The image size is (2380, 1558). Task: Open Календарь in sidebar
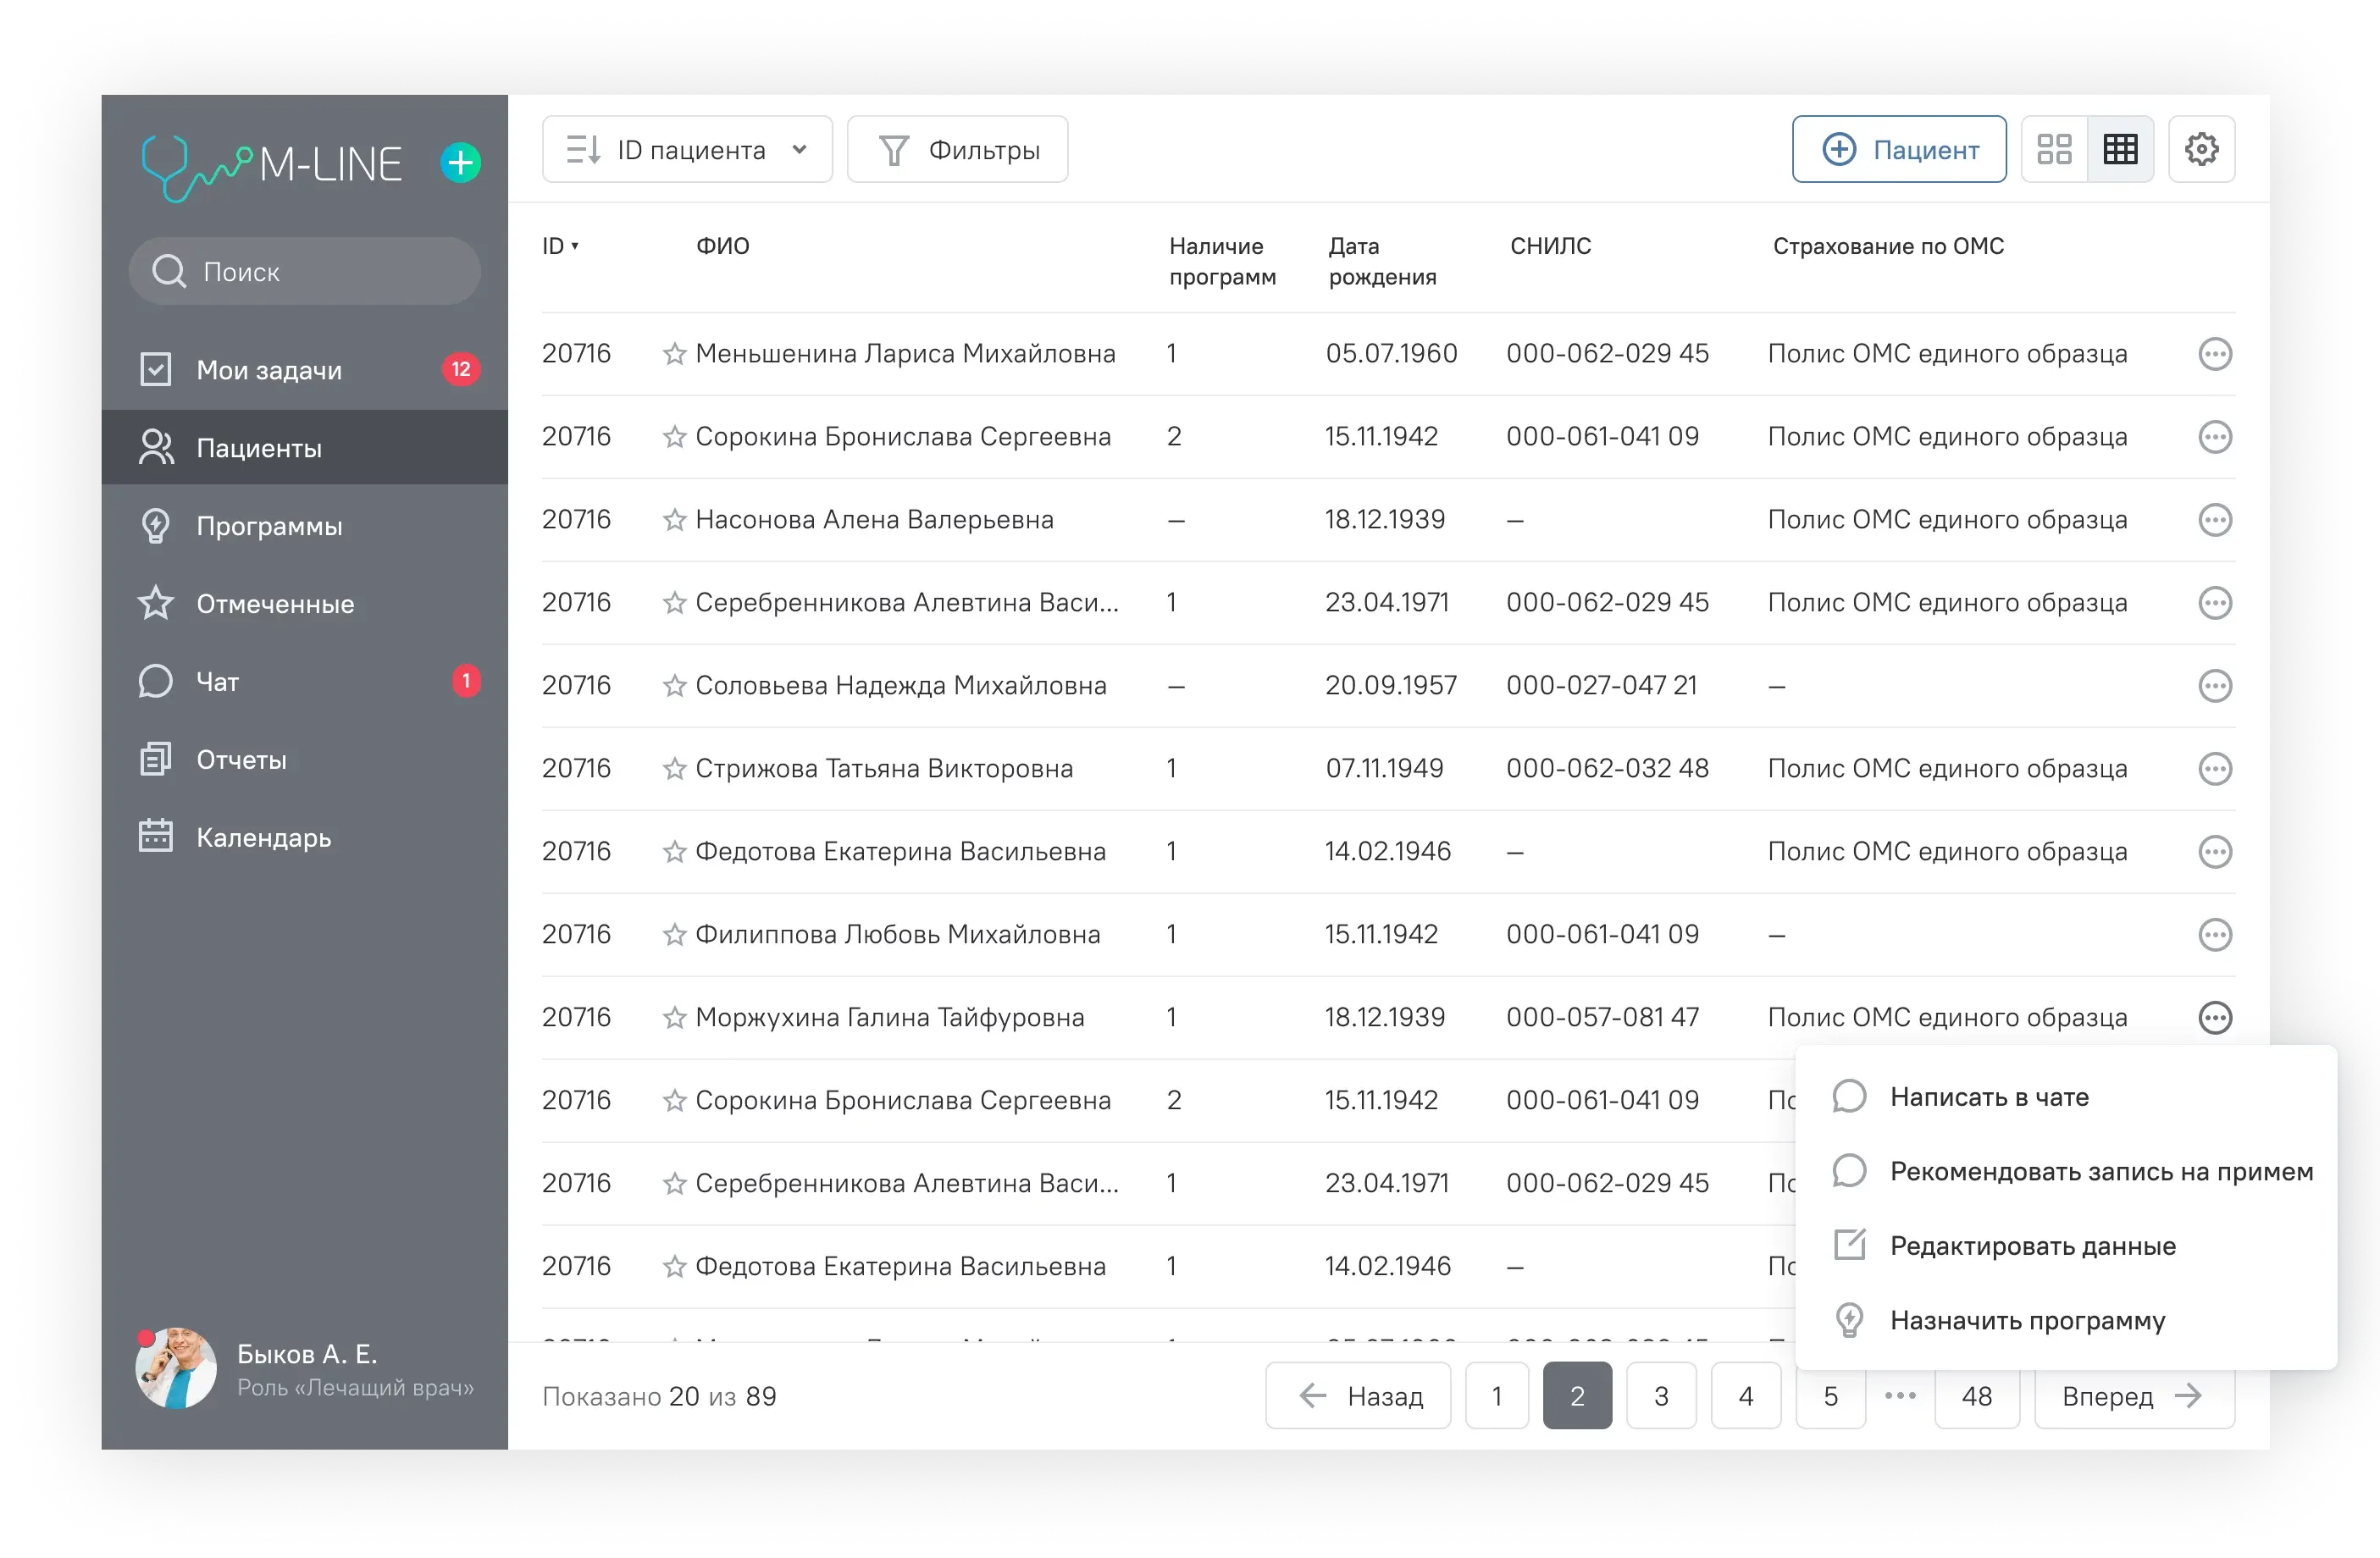pyautogui.click(x=305, y=838)
